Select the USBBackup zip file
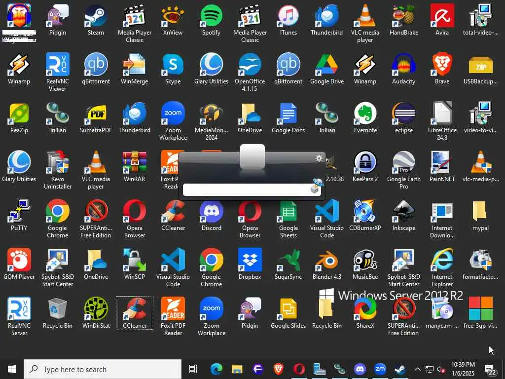Image resolution: width=505 pixels, height=379 pixels. click(480, 69)
